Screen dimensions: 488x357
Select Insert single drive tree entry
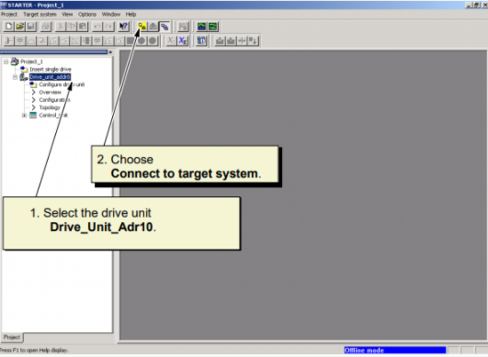point(51,69)
